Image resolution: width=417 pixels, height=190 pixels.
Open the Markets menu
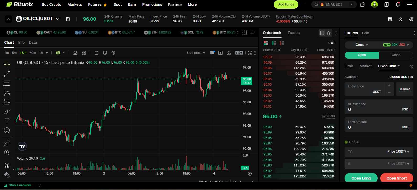tap(75, 4)
